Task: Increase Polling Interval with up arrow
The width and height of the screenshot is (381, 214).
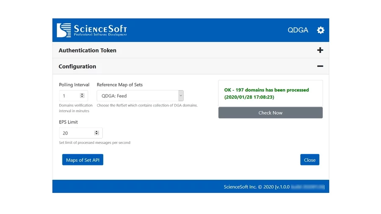Action: [x=82, y=94]
